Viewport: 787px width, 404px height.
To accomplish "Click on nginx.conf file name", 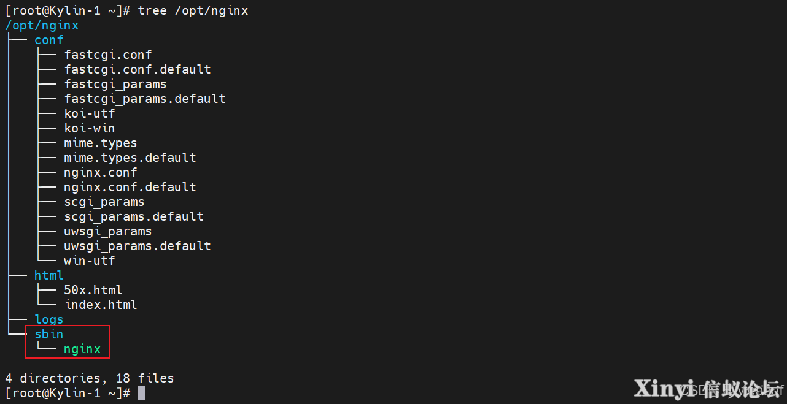I will point(101,172).
